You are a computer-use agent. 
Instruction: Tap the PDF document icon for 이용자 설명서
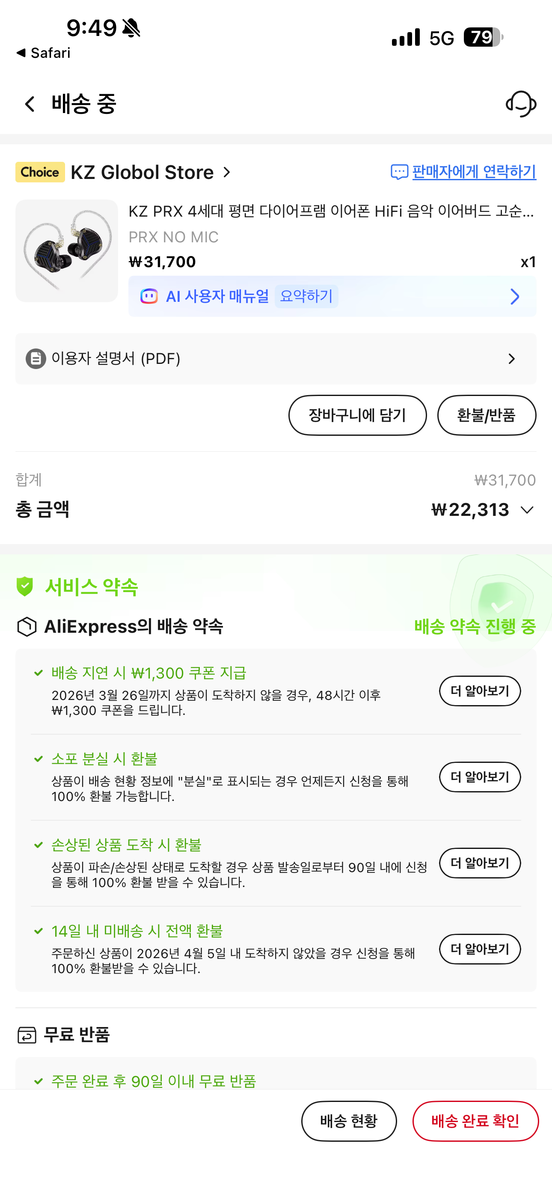click(36, 359)
